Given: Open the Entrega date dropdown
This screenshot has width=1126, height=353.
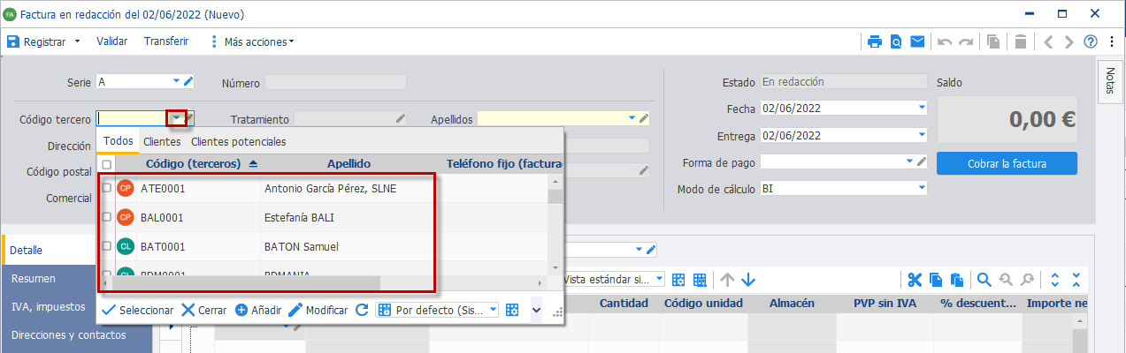Looking at the screenshot, I should (922, 135).
